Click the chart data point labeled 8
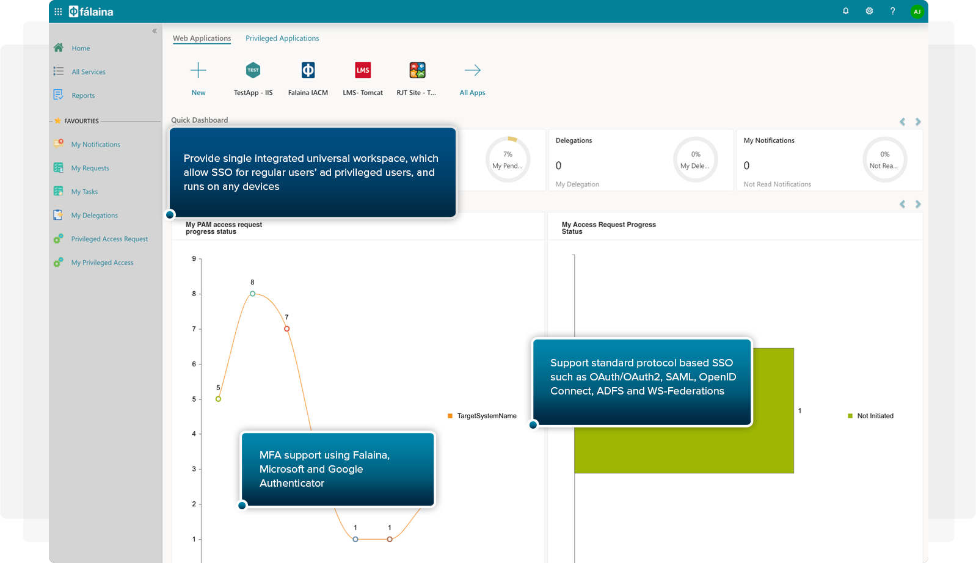Viewport: 976px width, 563px height. click(x=252, y=294)
